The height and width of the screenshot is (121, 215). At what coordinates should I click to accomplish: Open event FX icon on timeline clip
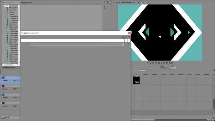click(138, 82)
